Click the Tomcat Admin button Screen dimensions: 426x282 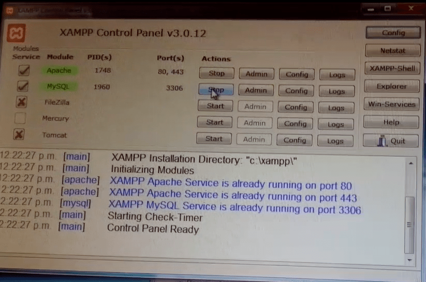point(254,139)
